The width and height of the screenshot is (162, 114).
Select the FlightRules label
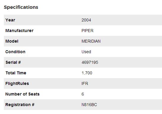pos(17,83)
